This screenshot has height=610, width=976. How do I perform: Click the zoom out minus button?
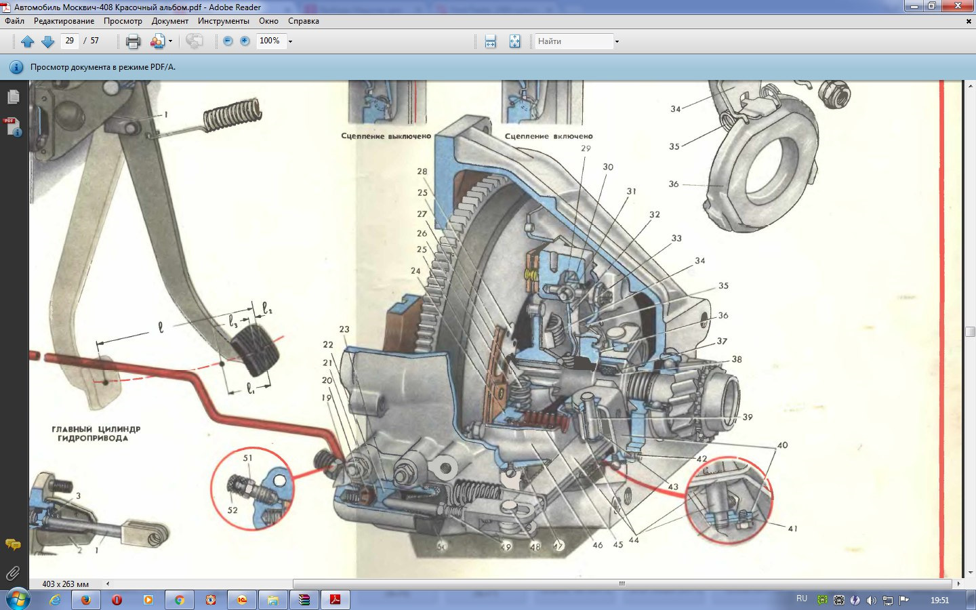228,41
